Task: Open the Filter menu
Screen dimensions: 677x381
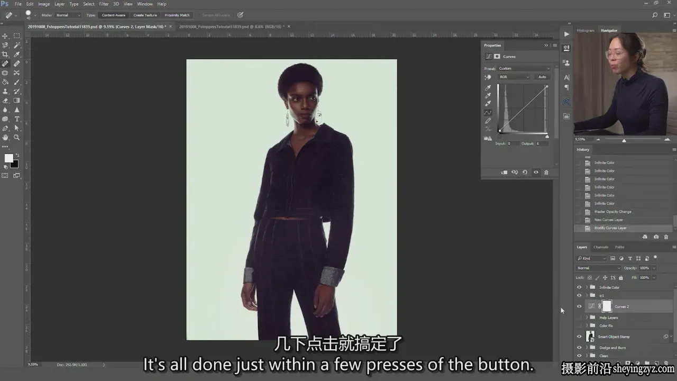Action: point(104,4)
